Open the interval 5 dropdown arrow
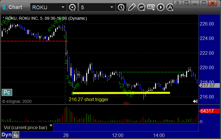The width and height of the screenshot is (221, 139). tap(112, 7)
